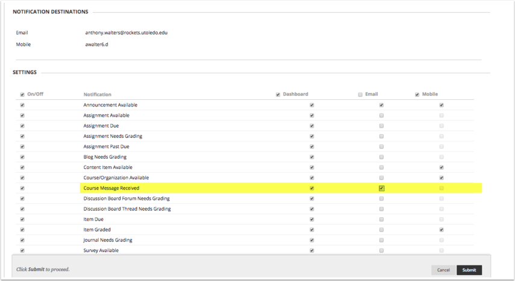Image resolution: width=515 pixels, height=281 pixels.
Task: Check Email for Blog Needs Grading
Action: coord(381,157)
